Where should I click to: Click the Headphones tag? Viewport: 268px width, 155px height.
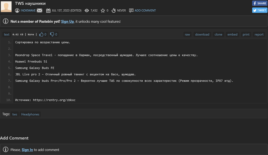(x=30, y=114)
